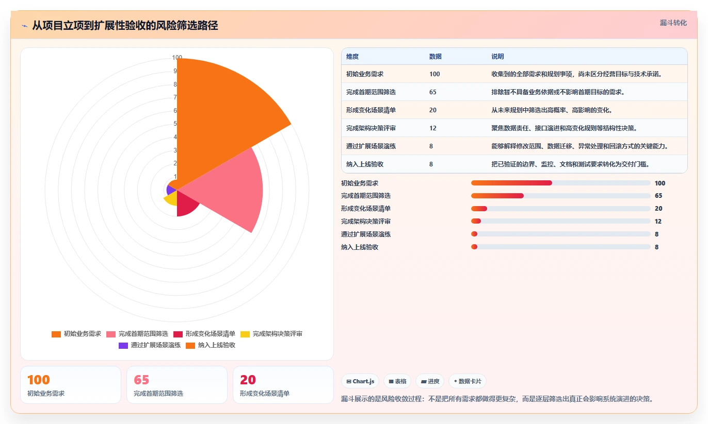
Task: Open the data card showing 20
Action: [283, 385]
